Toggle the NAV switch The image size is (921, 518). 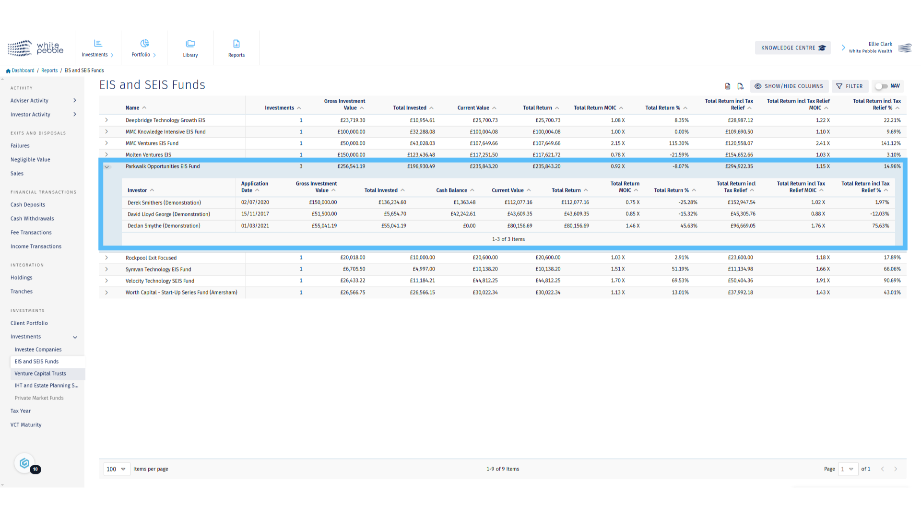tap(881, 86)
